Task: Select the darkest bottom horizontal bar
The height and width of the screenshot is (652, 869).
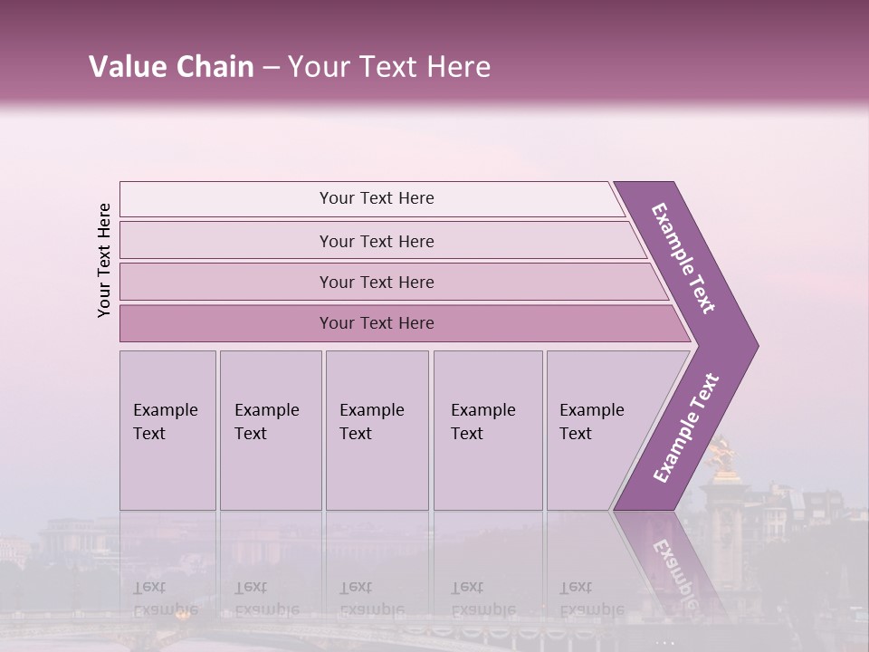Action: click(377, 323)
